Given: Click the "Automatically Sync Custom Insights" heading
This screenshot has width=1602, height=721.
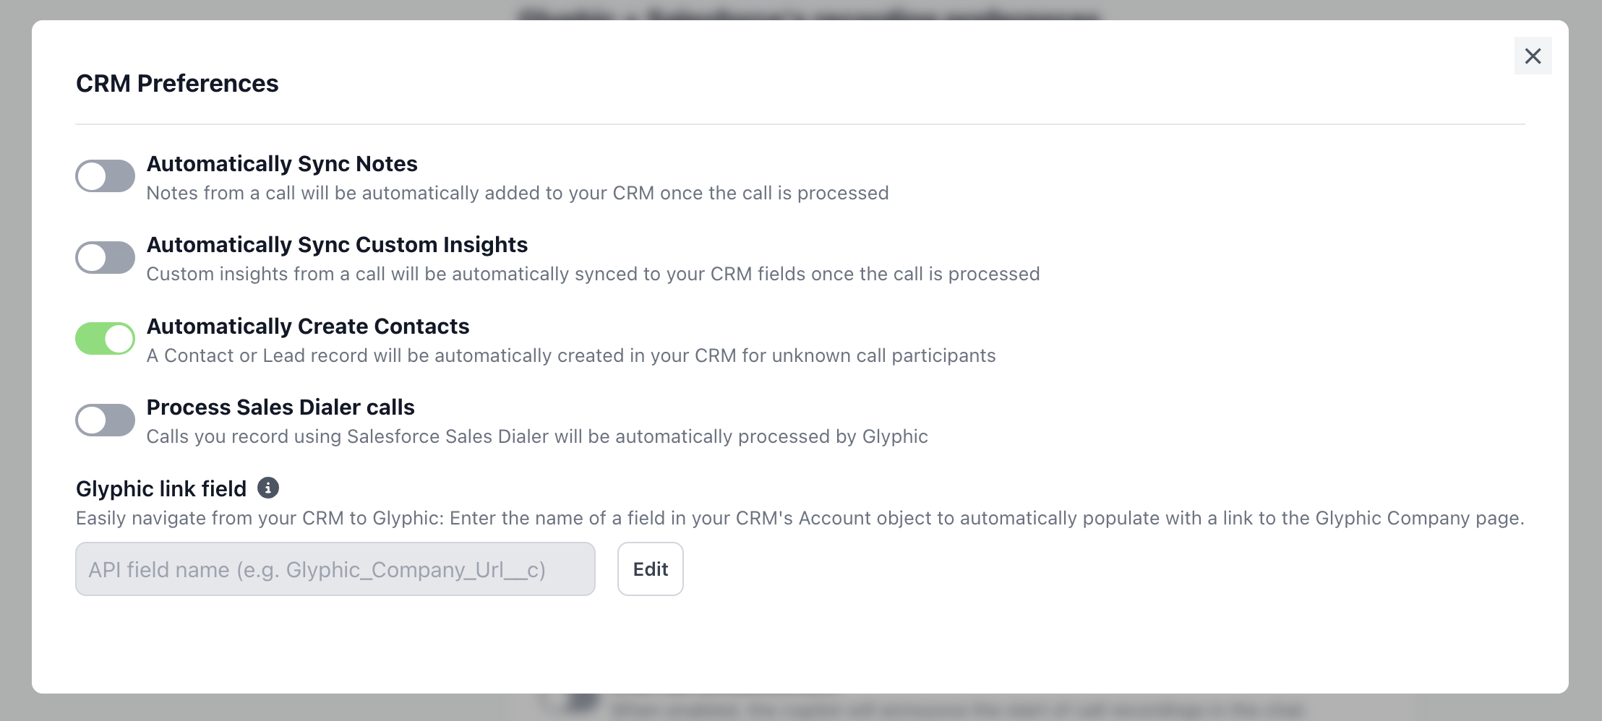Looking at the screenshot, I should 337,245.
